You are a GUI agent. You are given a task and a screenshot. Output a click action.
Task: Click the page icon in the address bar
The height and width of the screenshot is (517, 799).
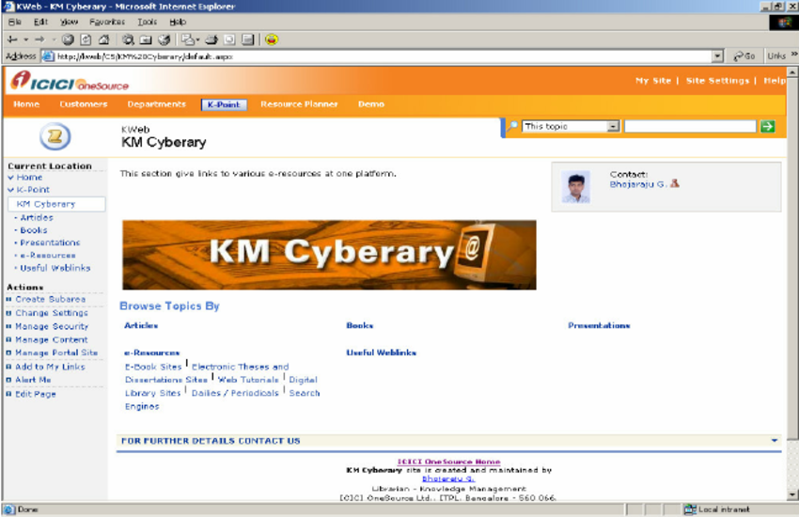(x=48, y=56)
